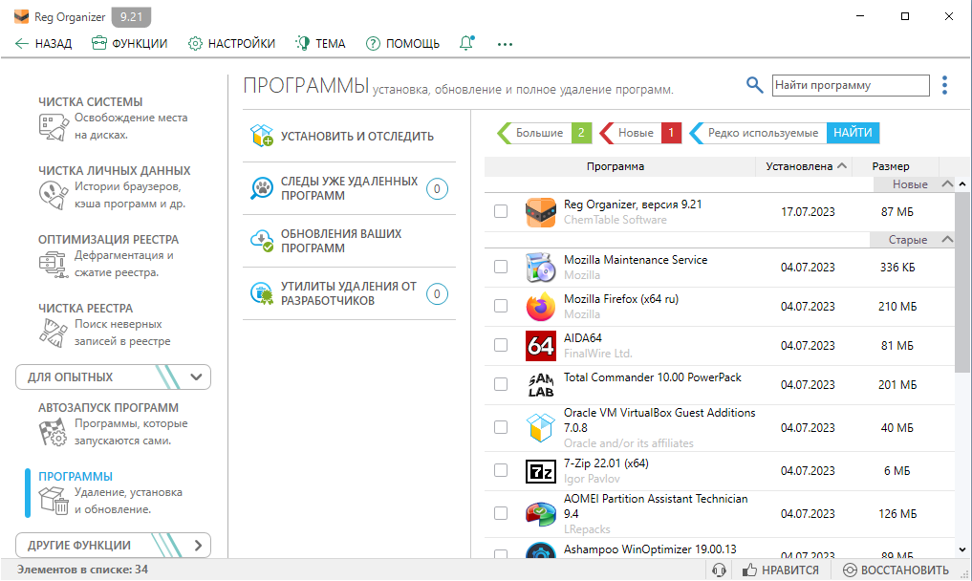Viewport: 972px width, 581px height.
Task: Collapse the Для опытных section
Action: click(113, 377)
